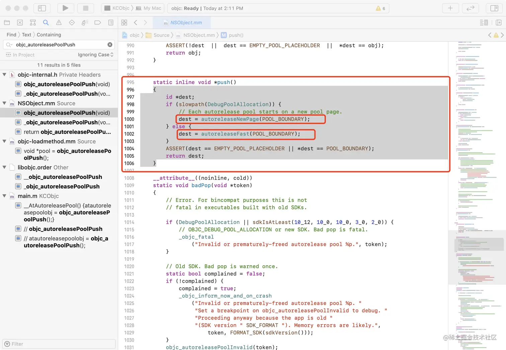Click push() in the jump bar
Viewport: 506px width, 350px height.
pos(236,35)
